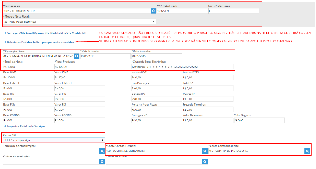Click the Data Entrada field
The width and height of the screenshot is (316, 169).
[105, 56]
